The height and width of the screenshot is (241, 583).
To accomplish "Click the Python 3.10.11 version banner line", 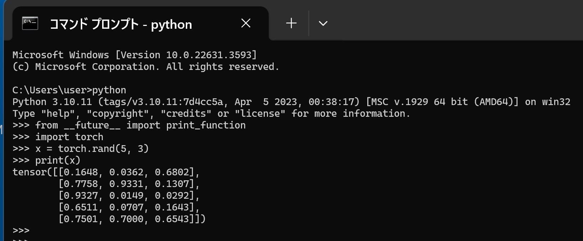I will [x=291, y=102].
